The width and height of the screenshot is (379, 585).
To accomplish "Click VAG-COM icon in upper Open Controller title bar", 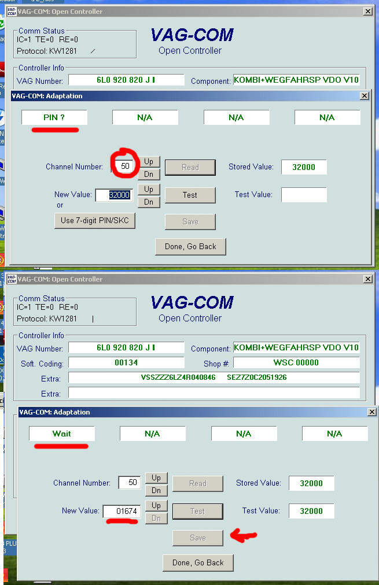I will [12, 11].
